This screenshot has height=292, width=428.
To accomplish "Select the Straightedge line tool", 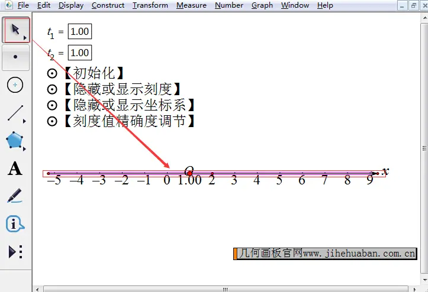I will pos(15,113).
